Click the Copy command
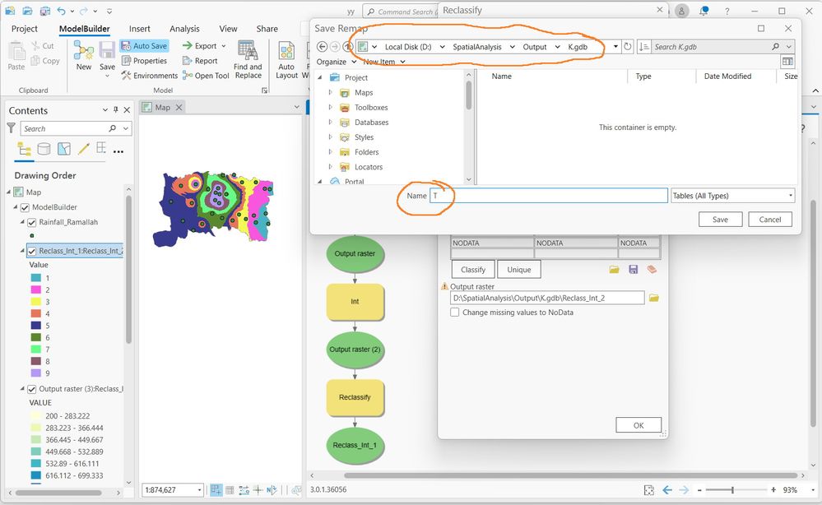Image resolution: width=822 pixels, height=505 pixels. pyautogui.click(x=45, y=61)
